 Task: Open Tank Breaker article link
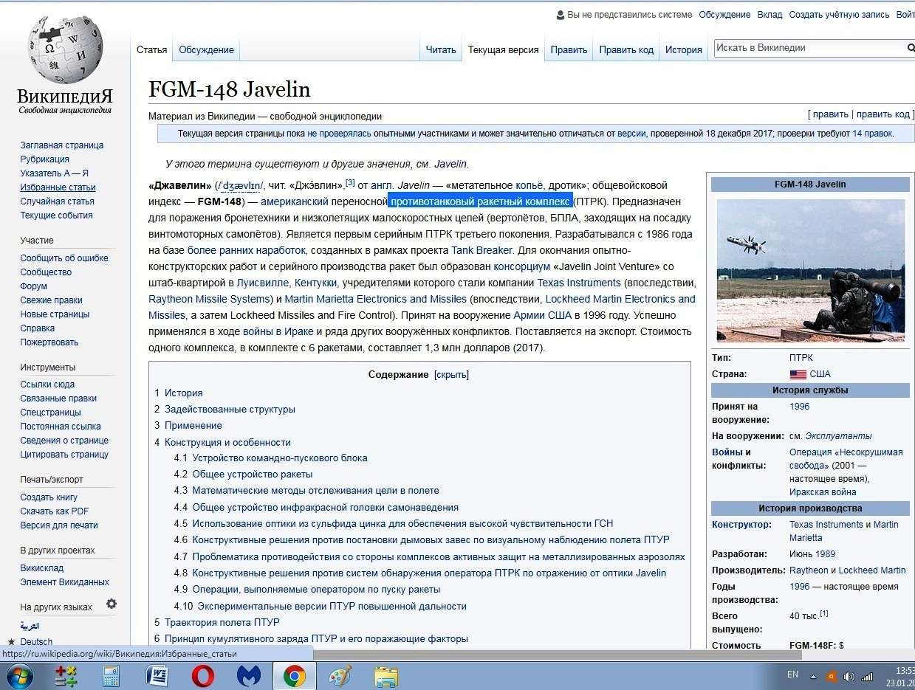[x=482, y=250]
